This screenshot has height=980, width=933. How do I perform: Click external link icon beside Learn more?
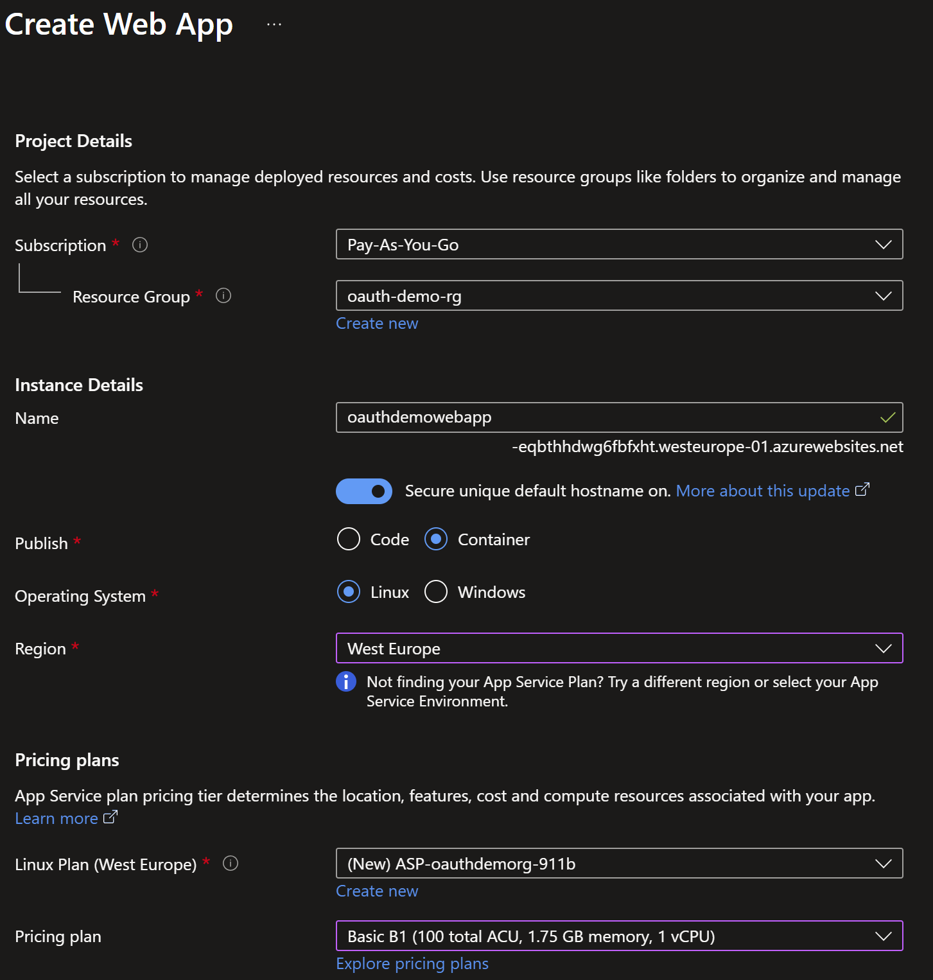tap(110, 817)
